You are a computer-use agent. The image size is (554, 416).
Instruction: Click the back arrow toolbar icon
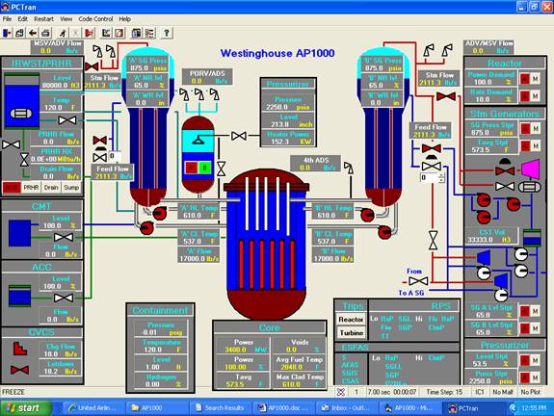(33, 33)
